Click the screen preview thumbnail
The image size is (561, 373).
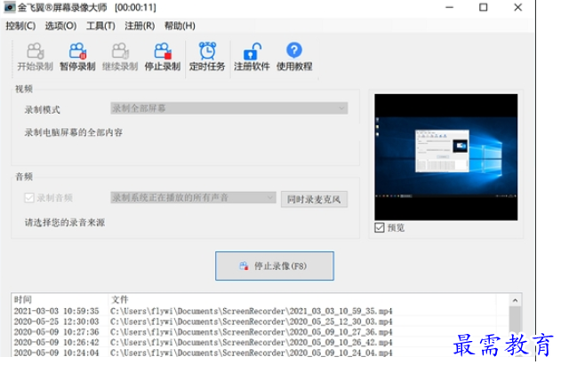point(445,157)
